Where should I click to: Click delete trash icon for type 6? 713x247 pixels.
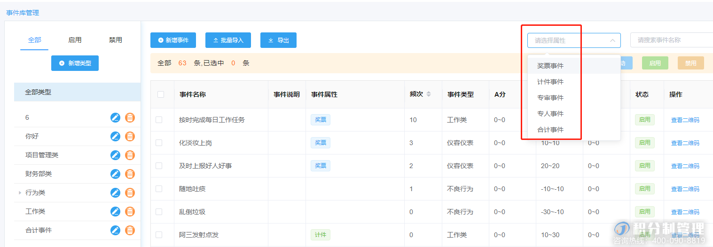(x=130, y=117)
